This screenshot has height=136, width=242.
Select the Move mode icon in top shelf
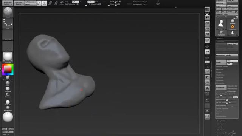click(x=50, y=3)
